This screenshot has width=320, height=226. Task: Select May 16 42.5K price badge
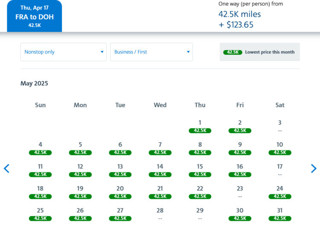coord(240,174)
